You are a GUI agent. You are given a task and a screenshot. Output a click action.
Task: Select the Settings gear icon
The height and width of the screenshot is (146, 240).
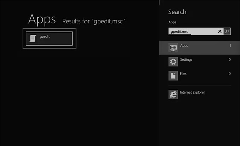pyautogui.click(x=173, y=62)
